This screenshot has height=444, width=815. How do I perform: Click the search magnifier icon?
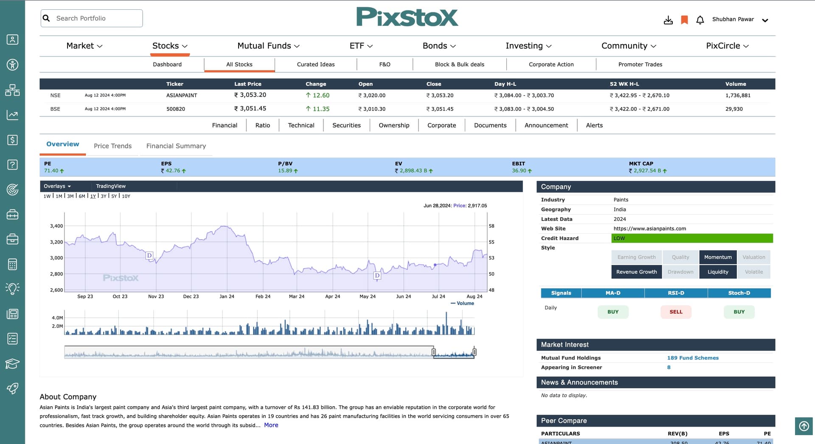pyautogui.click(x=47, y=18)
